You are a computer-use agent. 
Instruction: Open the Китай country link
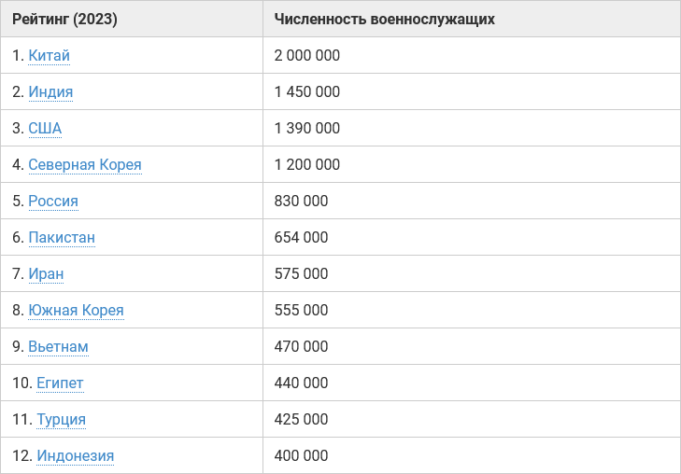(50, 55)
